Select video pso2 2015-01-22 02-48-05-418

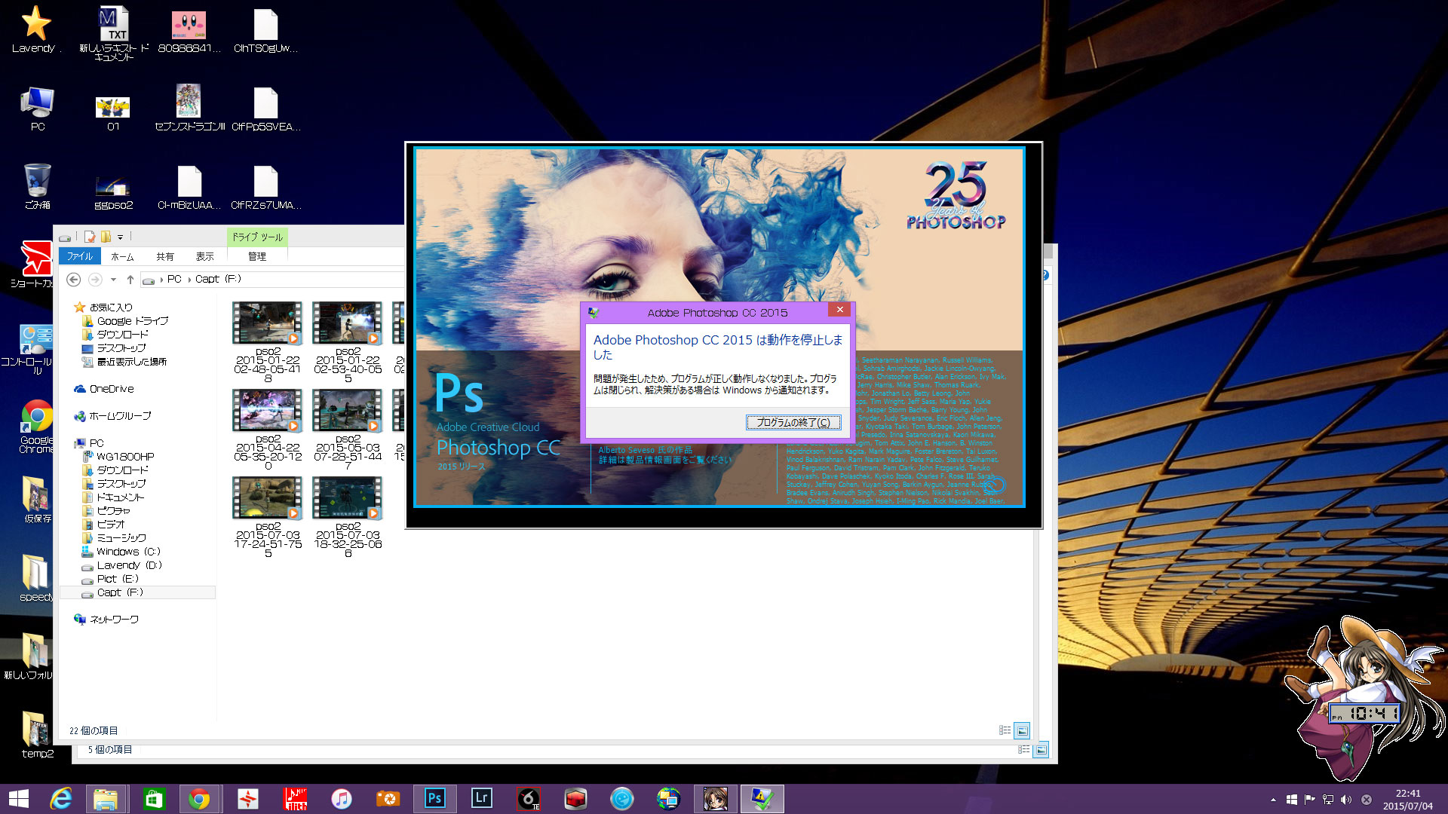[x=268, y=342]
